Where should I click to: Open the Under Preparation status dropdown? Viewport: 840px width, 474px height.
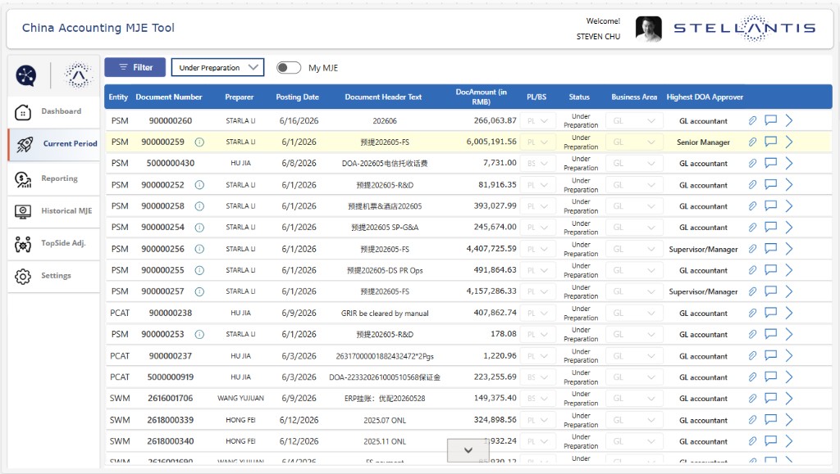pos(217,67)
